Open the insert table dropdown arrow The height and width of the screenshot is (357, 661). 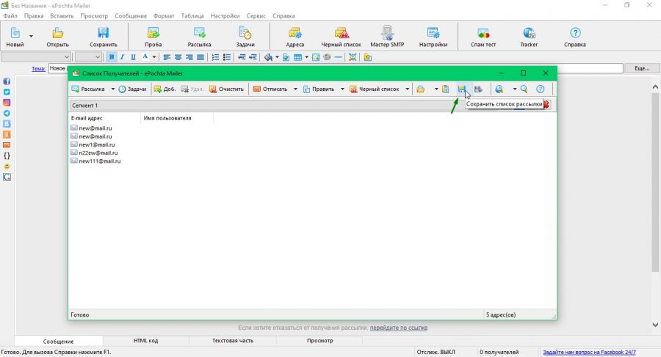point(306,57)
